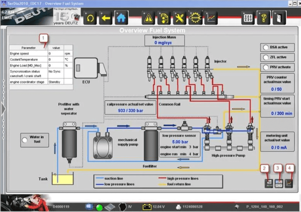Click the PRV counter actual/max value box
The width and height of the screenshot is (301, 212).
277,83
